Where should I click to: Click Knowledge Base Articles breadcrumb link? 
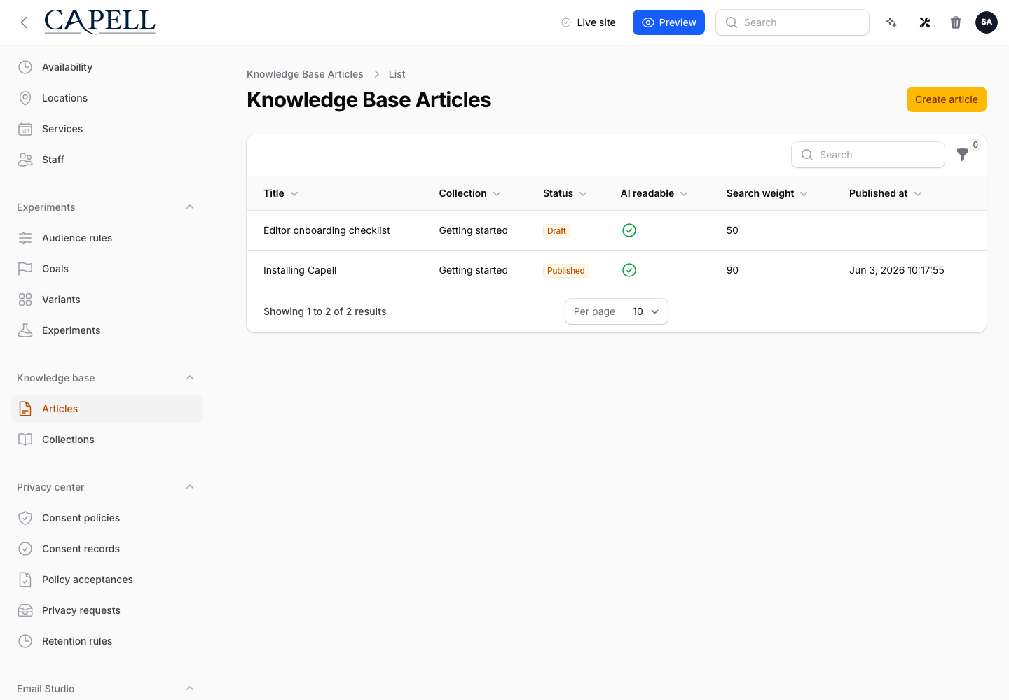[305, 74]
